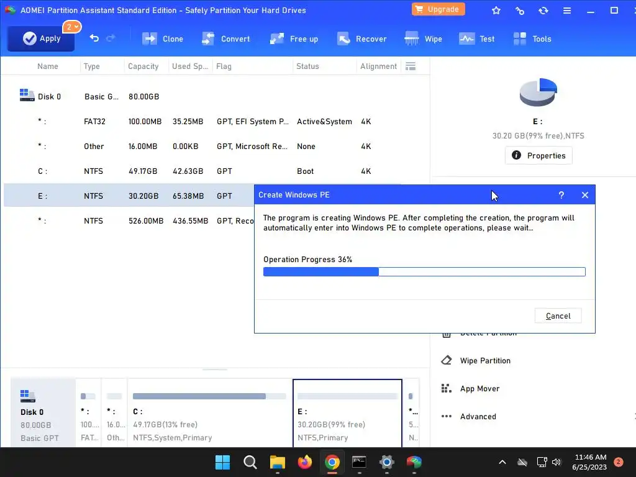The image size is (636, 477).
Task: Open the pending operations count dropdown
Action: pyautogui.click(x=72, y=27)
